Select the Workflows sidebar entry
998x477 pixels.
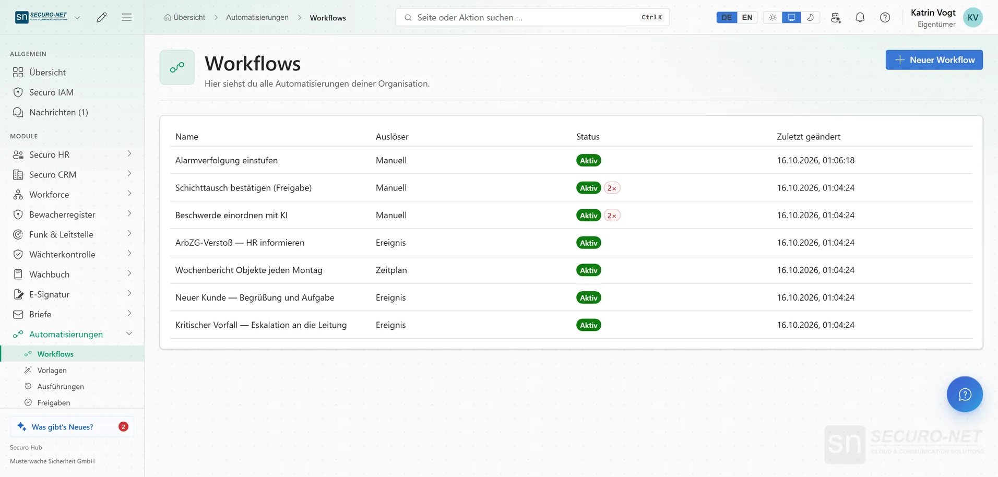click(72, 354)
